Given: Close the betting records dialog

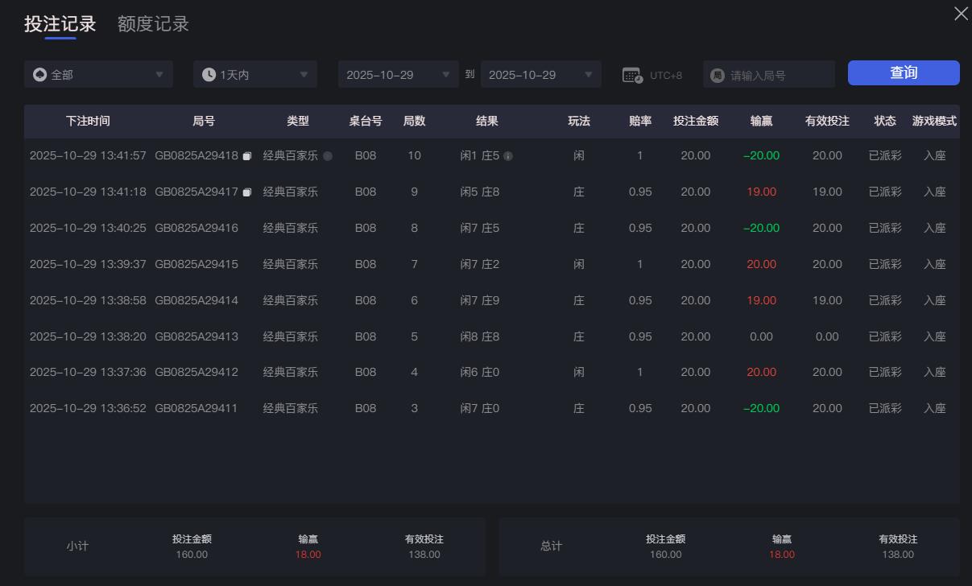Looking at the screenshot, I should (x=960, y=14).
